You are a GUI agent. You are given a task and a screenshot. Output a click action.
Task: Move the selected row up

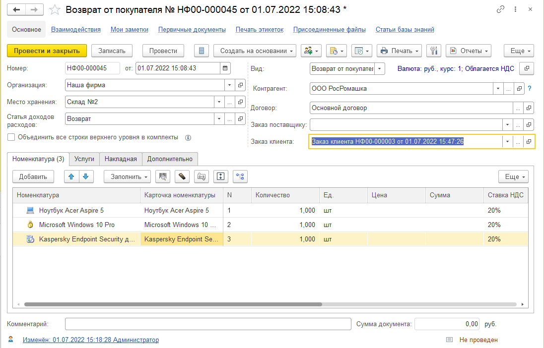(x=72, y=176)
